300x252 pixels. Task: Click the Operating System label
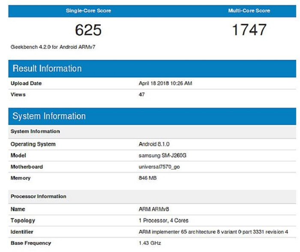(33, 144)
